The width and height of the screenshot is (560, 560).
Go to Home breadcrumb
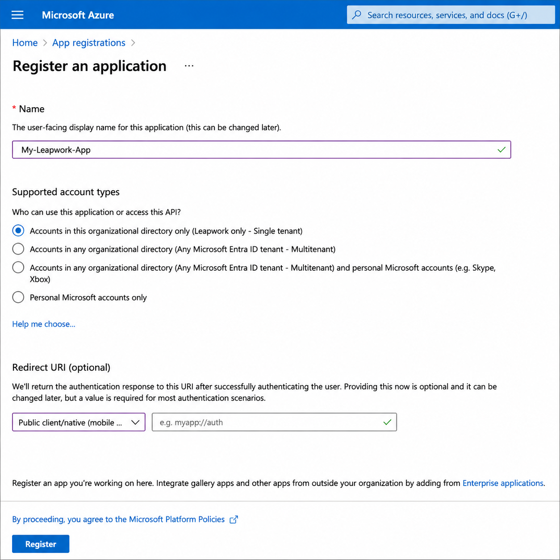point(25,43)
